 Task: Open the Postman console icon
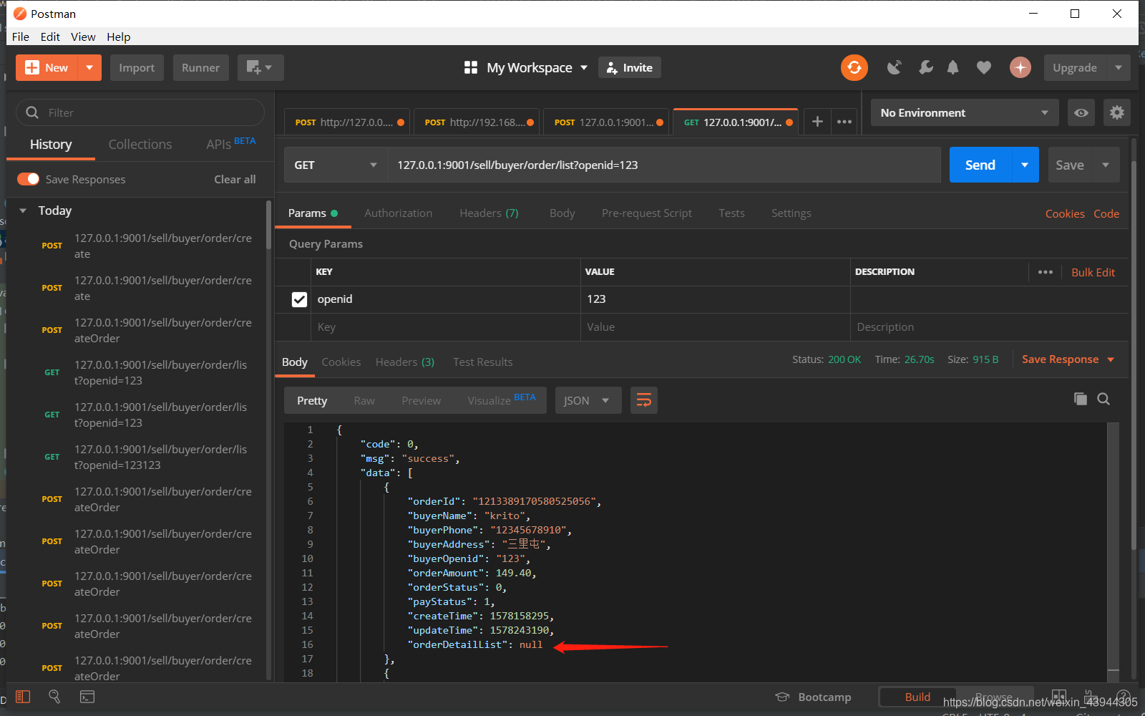[x=87, y=697]
